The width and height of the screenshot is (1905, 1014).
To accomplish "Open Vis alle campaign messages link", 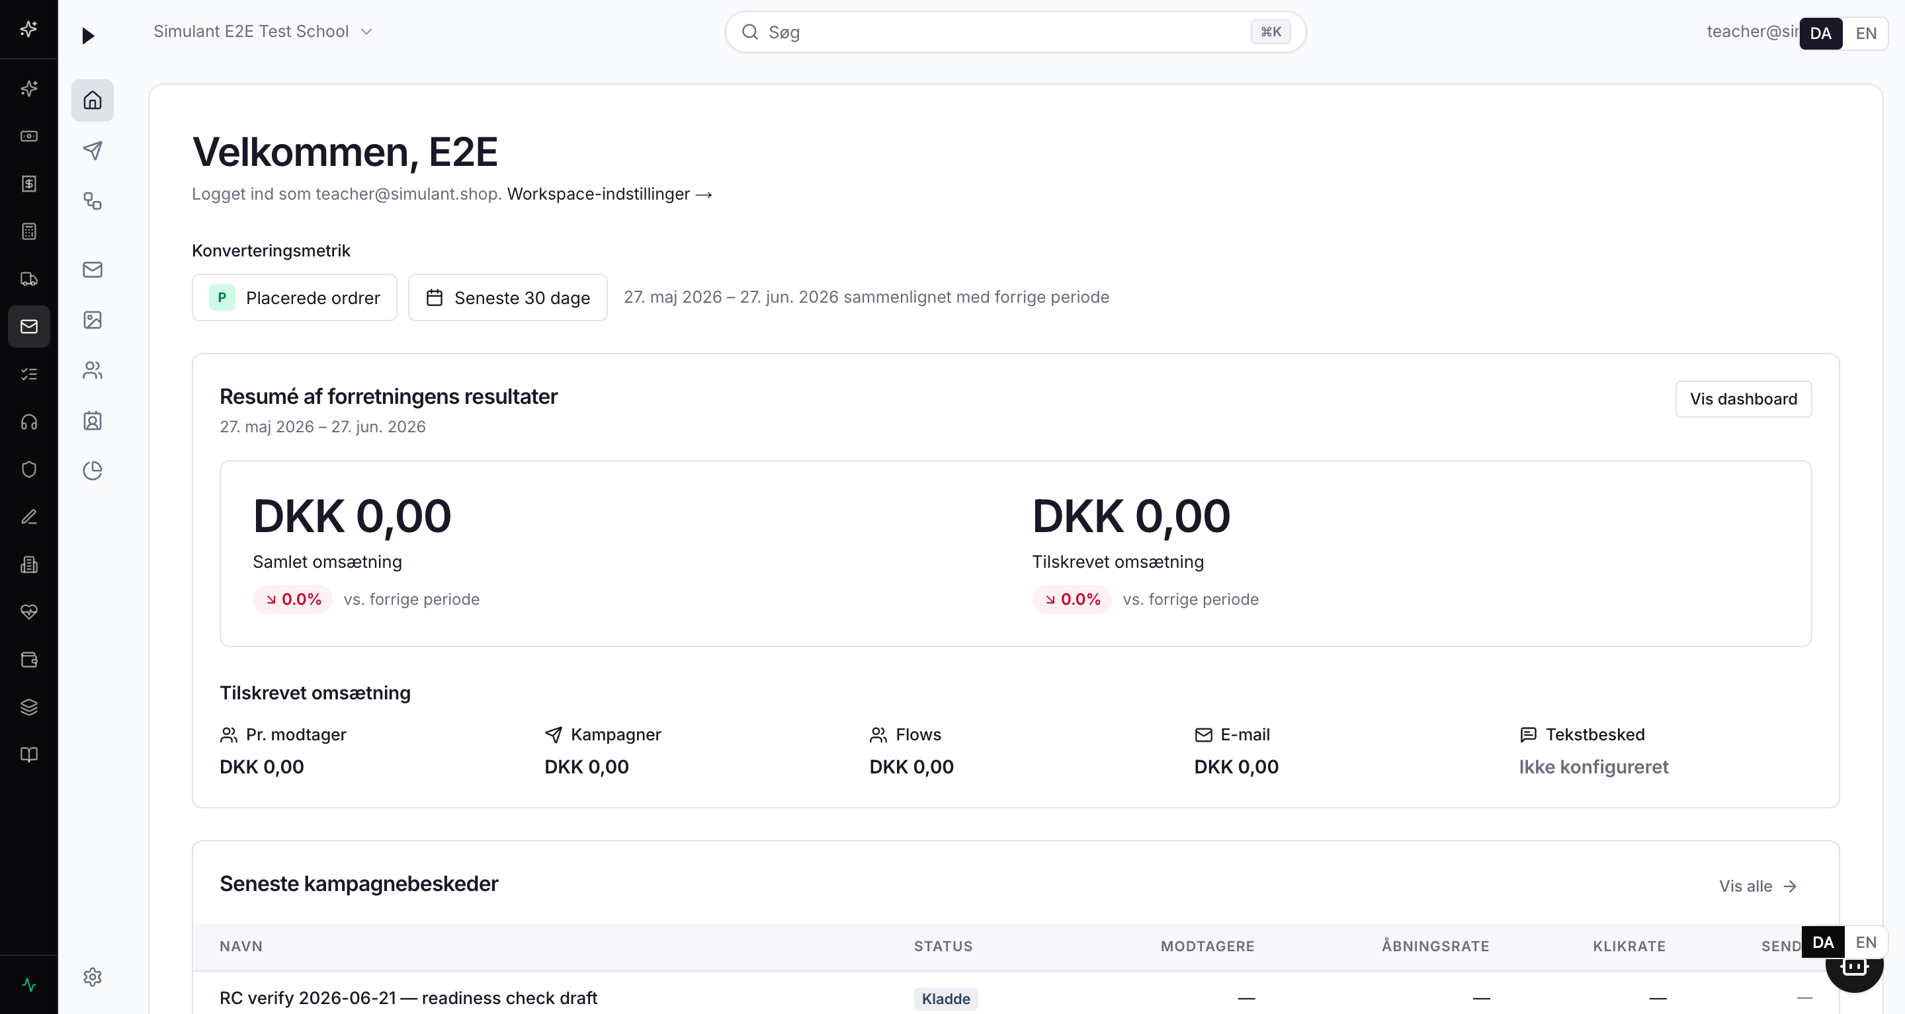I will (x=1757, y=886).
